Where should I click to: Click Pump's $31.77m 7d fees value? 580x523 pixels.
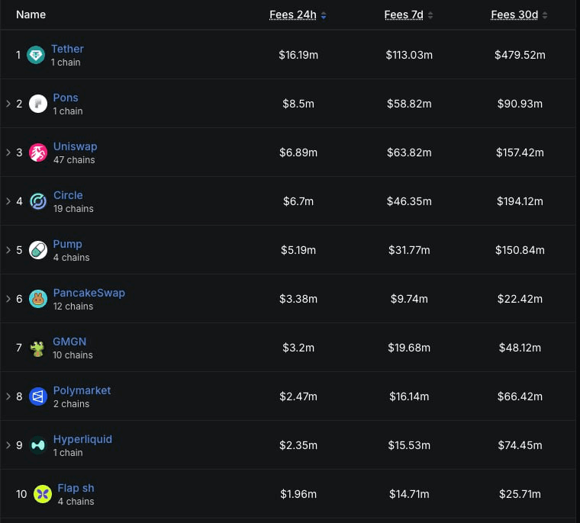tap(409, 250)
